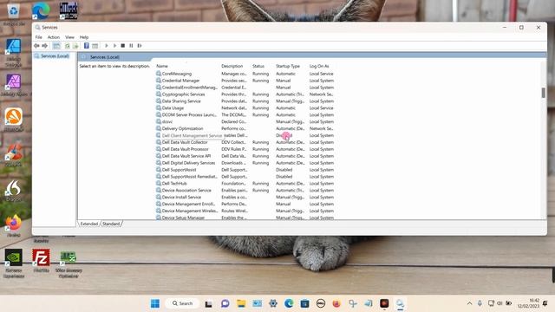The height and width of the screenshot is (312, 555).
Task: Open the Settings gear in the taskbar
Action: [273, 303]
